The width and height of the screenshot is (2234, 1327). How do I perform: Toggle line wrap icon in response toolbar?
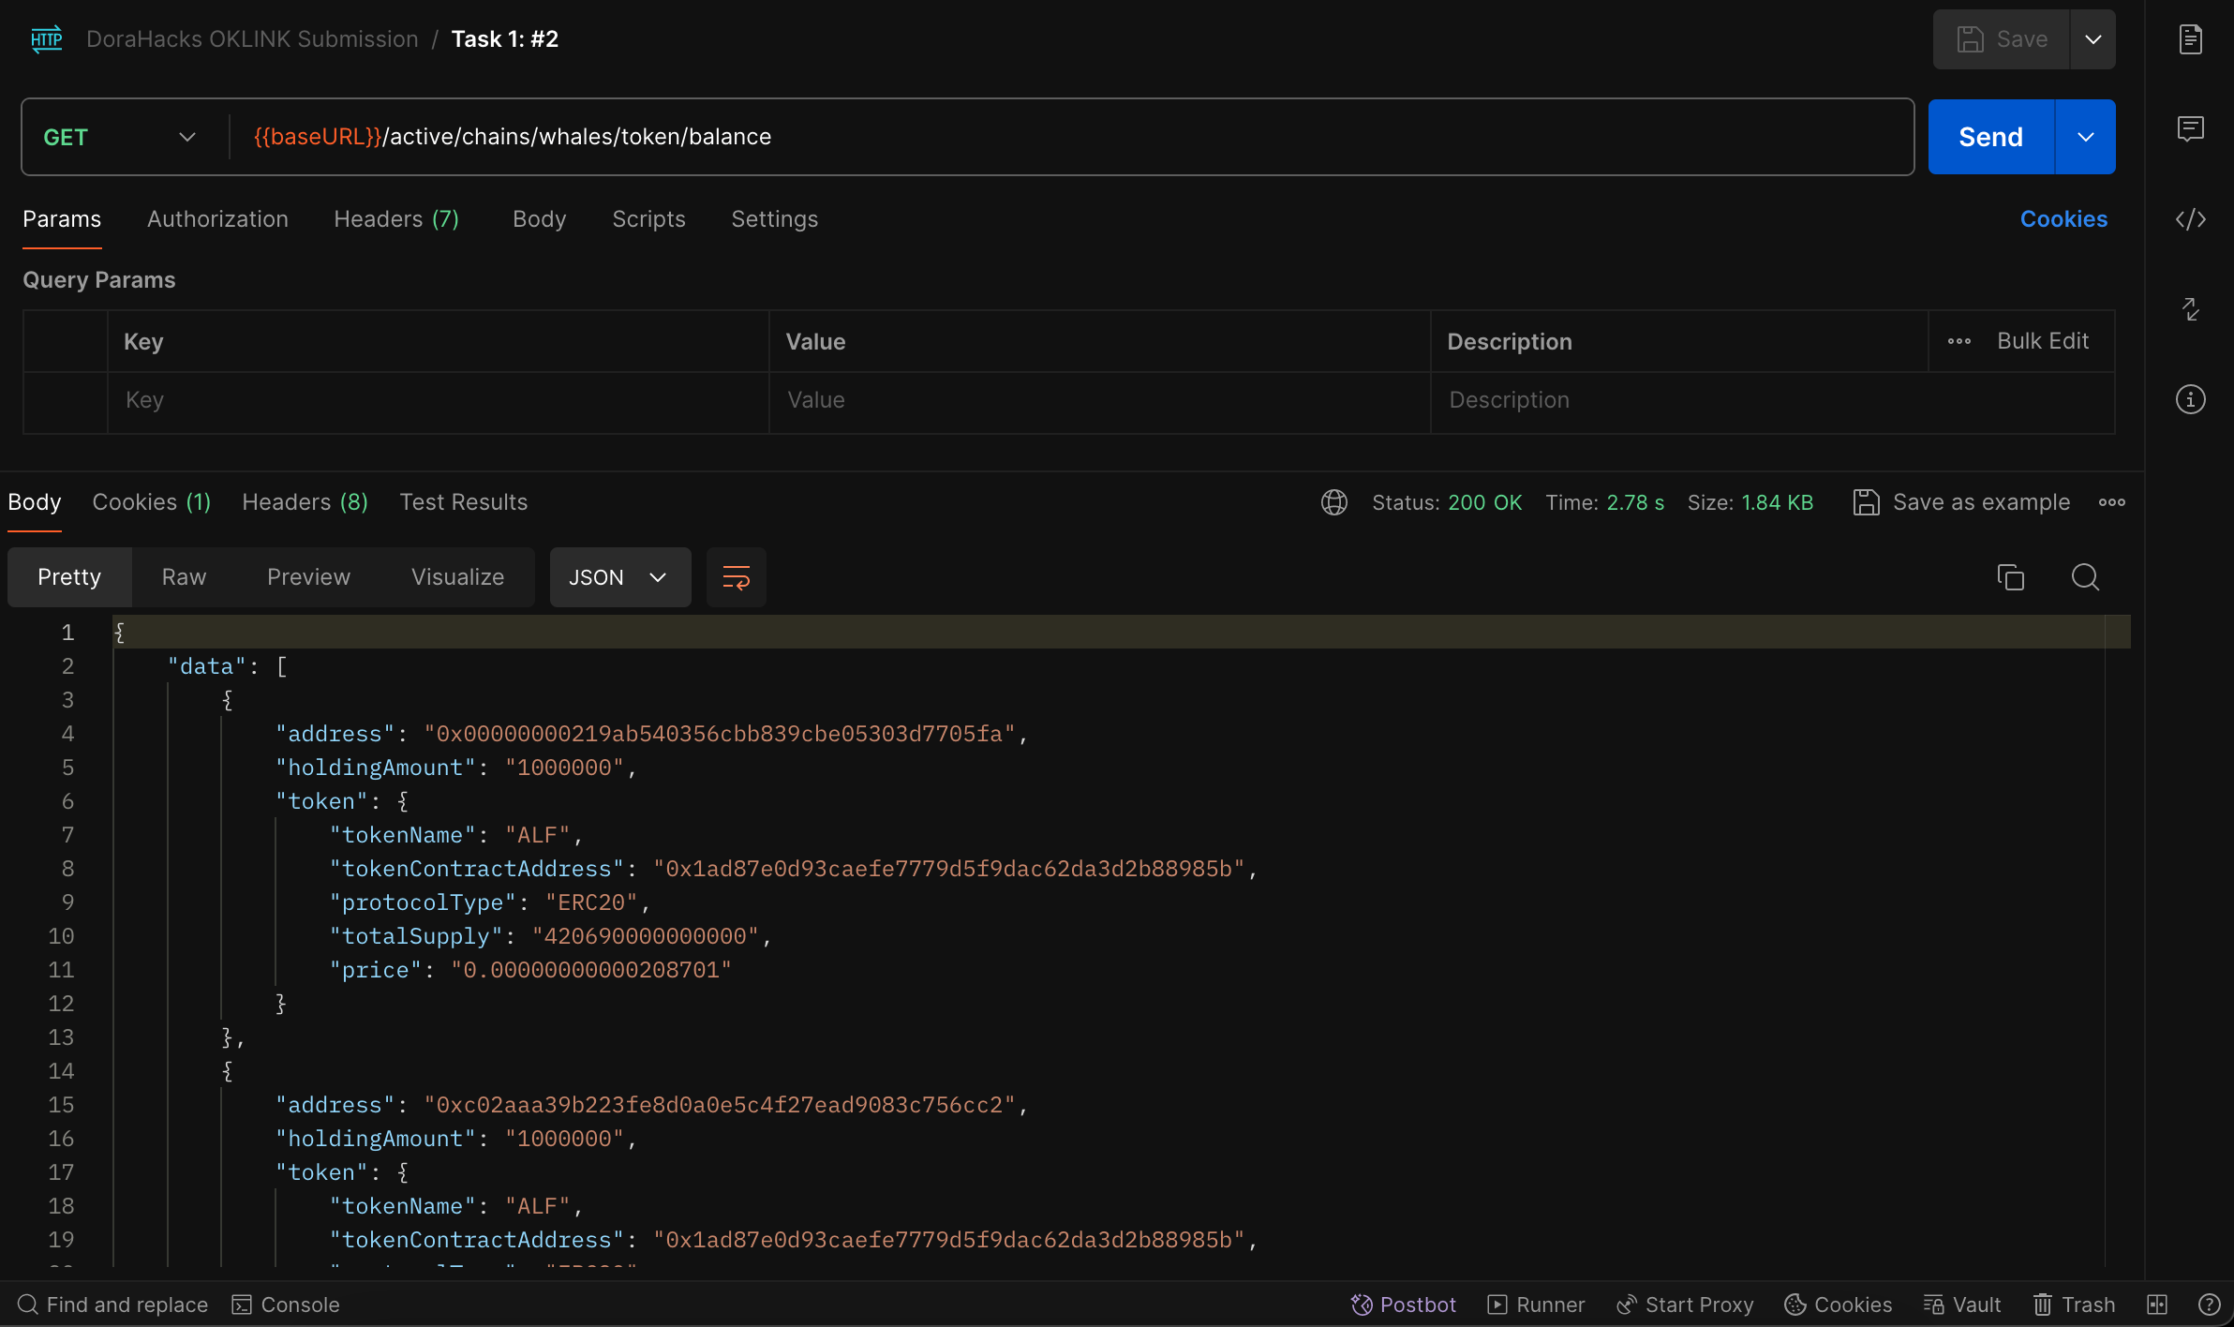737,577
